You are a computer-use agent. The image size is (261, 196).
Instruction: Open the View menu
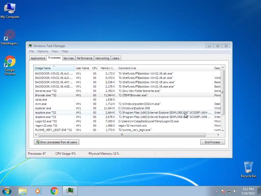pyautogui.click(x=55, y=51)
